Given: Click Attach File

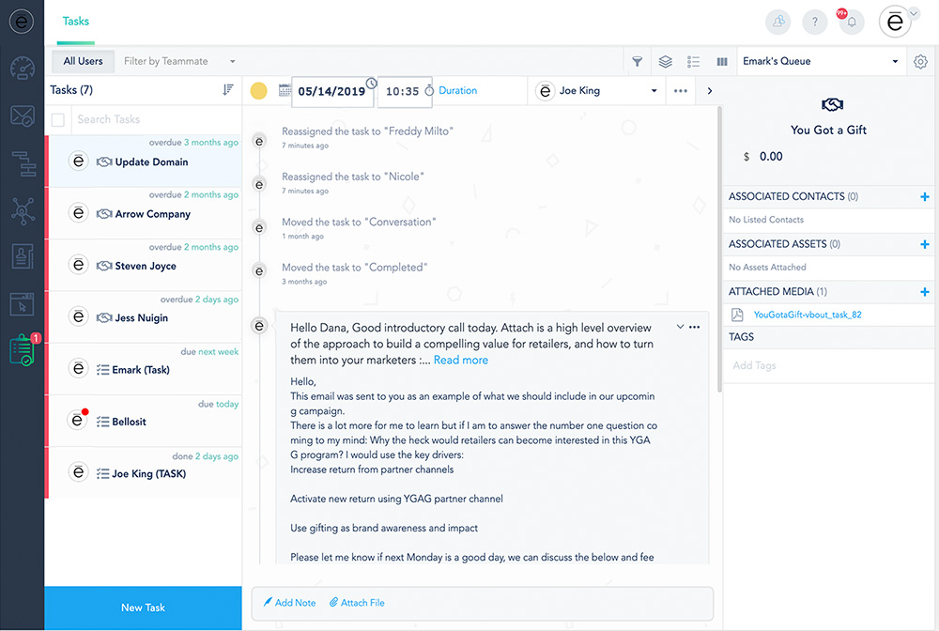Looking at the screenshot, I should click(358, 603).
